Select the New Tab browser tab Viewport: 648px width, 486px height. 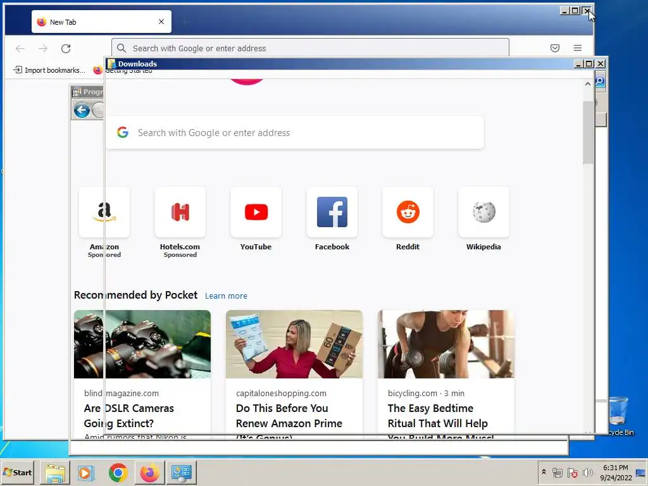coord(101,22)
